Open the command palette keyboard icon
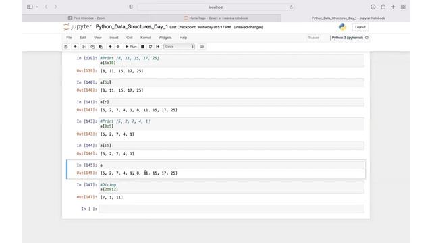Image resolution: width=432 pixels, height=243 pixels. (202, 47)
